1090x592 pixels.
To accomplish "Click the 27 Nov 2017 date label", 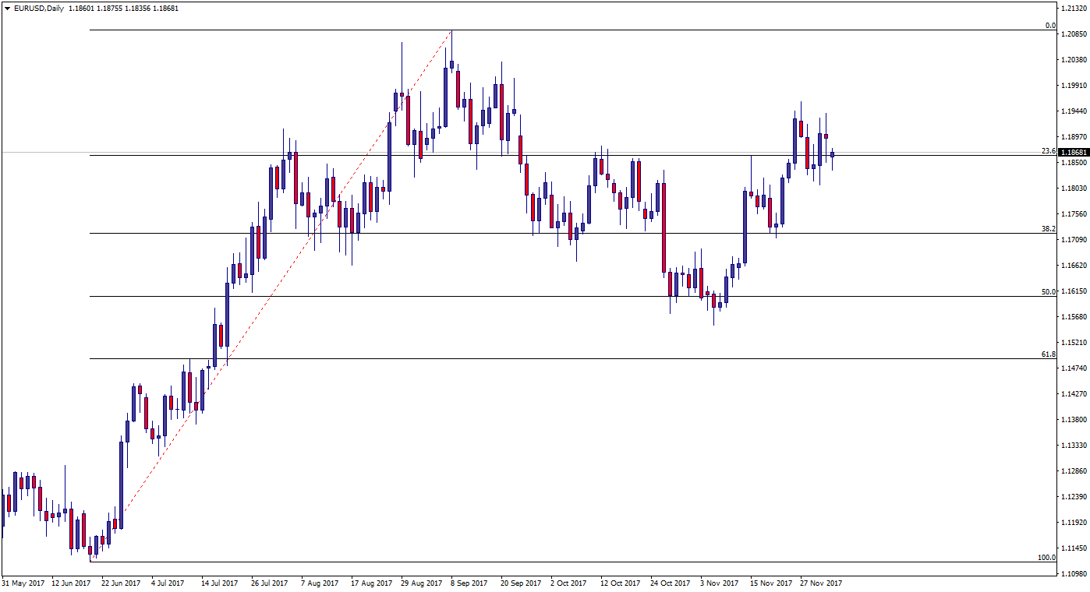I will (x=821, y=583).
